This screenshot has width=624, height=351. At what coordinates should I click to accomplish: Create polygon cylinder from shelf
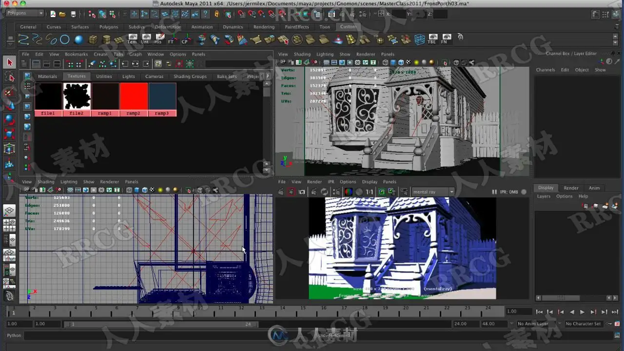tap(106, 39)
